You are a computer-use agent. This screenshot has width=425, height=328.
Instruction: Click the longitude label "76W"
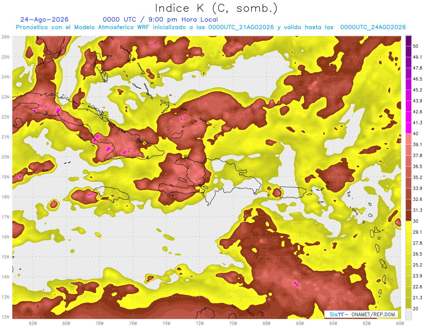click(133, 323)
